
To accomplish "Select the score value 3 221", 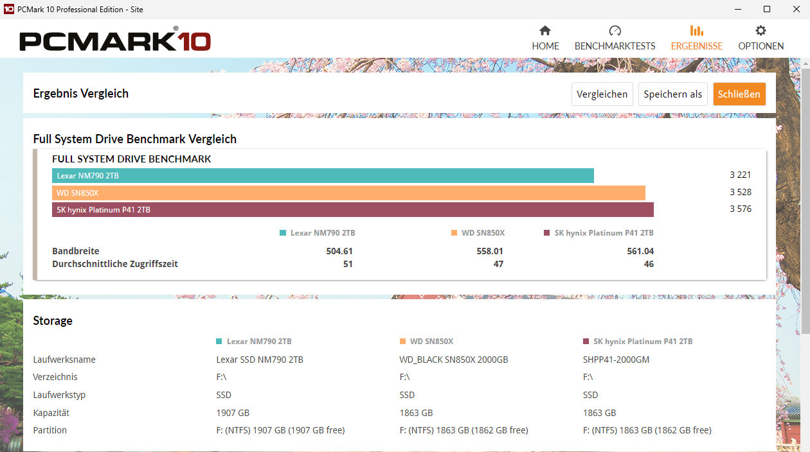I will point(741,175).
